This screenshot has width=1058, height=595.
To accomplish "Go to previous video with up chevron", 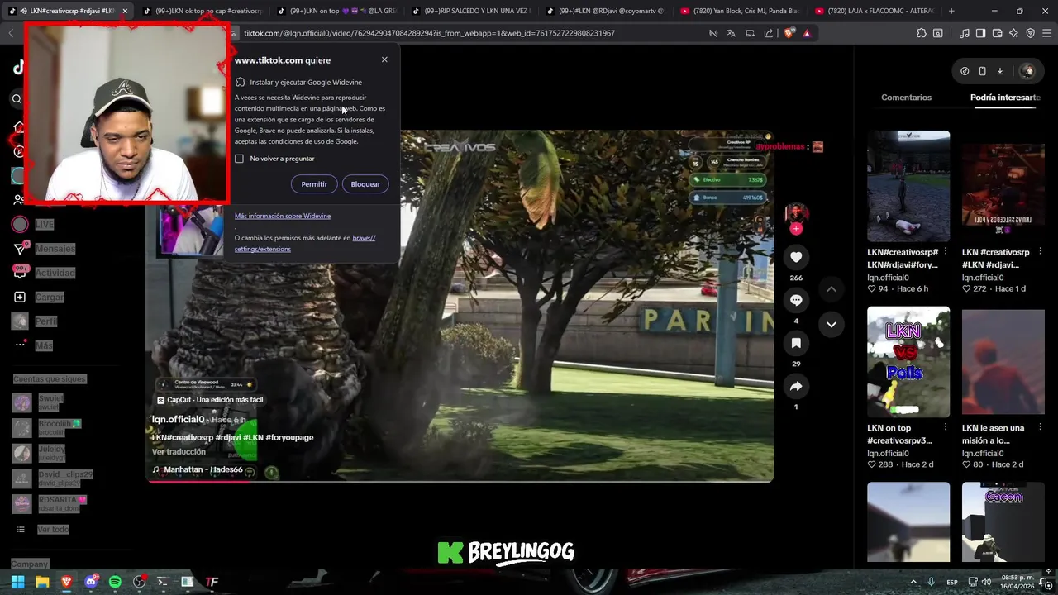I will click(x=832, y=289).
